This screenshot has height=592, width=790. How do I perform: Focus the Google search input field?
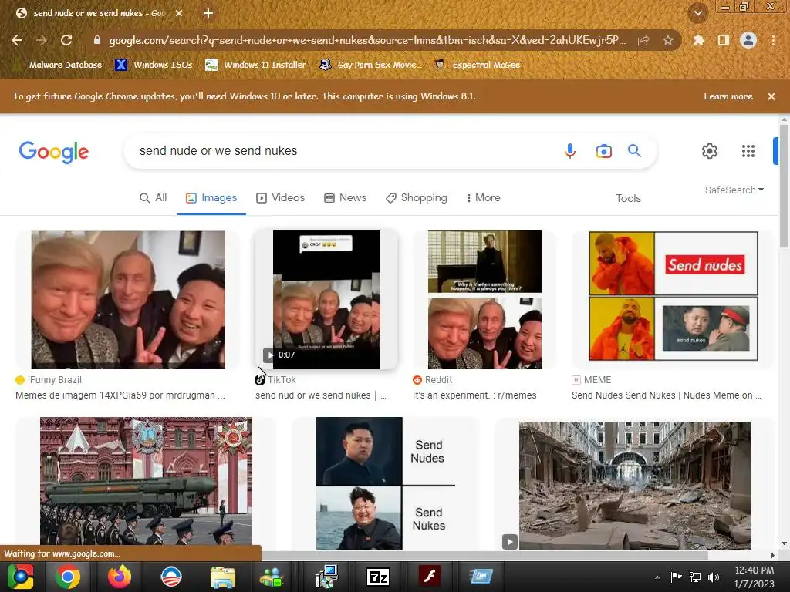pos(343,151)
